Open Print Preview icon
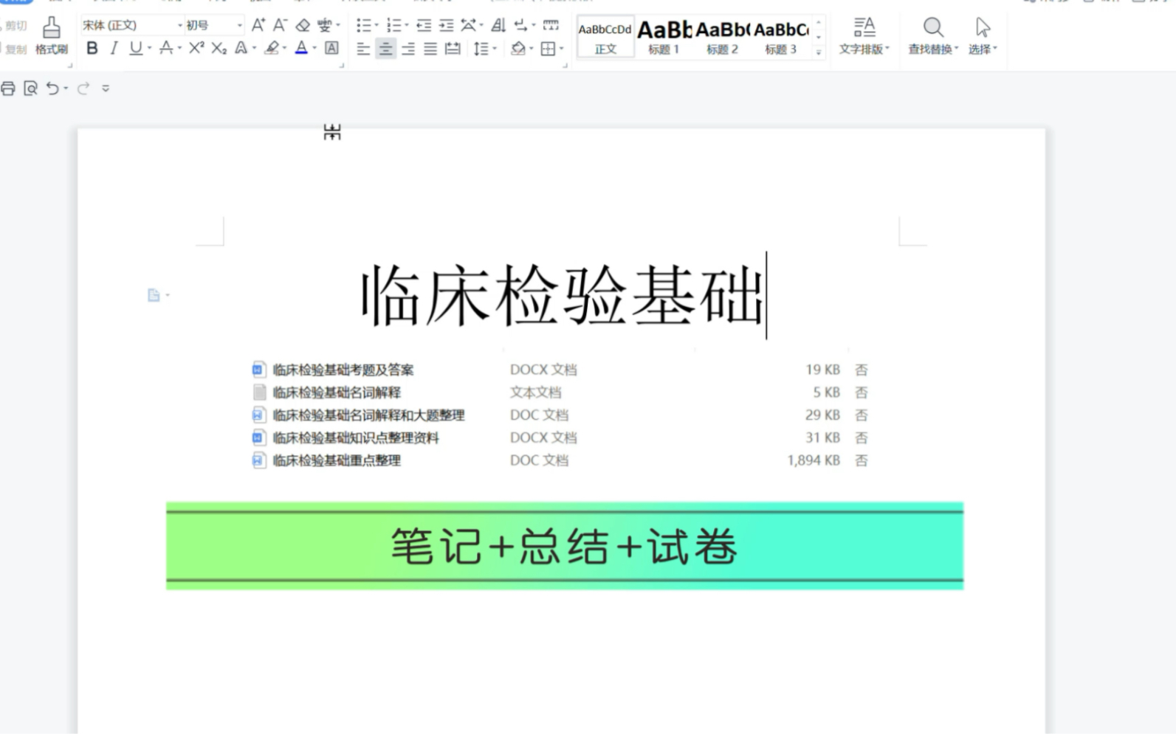Screen dimensions: 1176x734 pyautogui.click(x=30, y=89)
